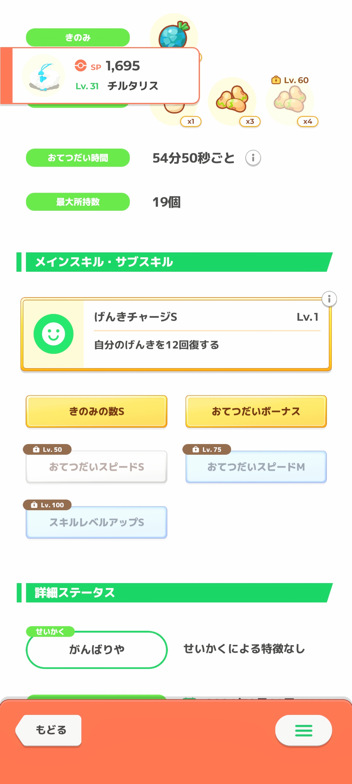Tap the Poké Ball SP icon

pos(80,66)
